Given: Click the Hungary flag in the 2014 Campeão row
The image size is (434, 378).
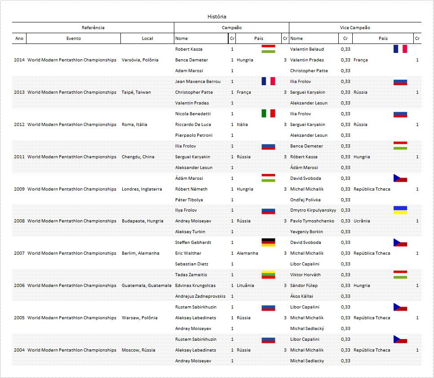Looking at the screenshot, I should coord(268,49).
